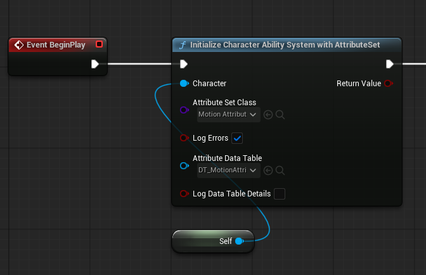Uncheck the Log Errors checkbox

tap(238, 138)
